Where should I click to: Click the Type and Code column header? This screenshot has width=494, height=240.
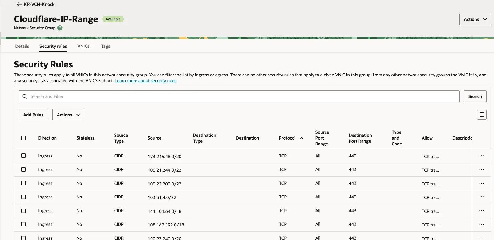point(397,138)
